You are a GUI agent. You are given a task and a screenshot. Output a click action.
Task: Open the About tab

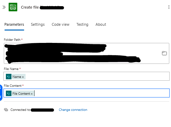click(x=101, y=24)
